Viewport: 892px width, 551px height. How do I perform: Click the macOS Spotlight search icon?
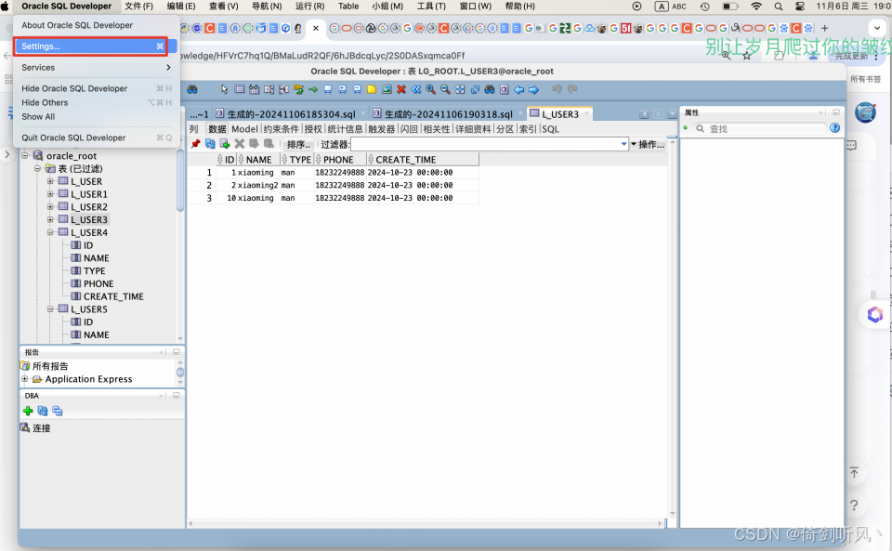click(779, 7)
